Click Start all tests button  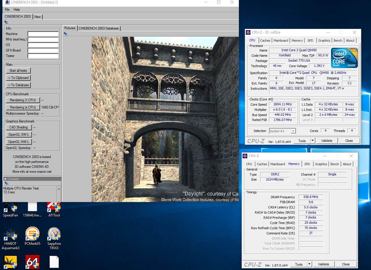pos(18,71)
